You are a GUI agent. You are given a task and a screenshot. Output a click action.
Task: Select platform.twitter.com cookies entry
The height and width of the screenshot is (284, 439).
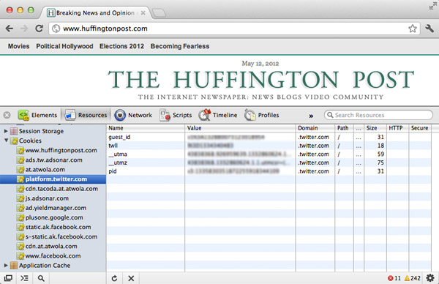(53, 179)
